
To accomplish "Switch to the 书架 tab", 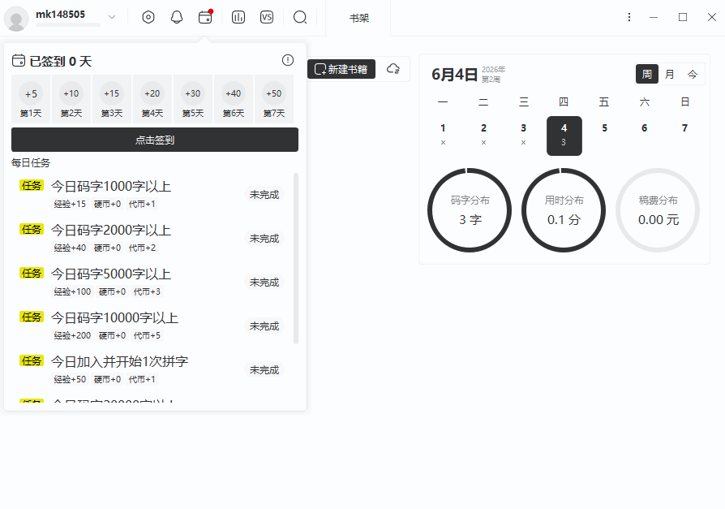I will [x=358, y=18].
